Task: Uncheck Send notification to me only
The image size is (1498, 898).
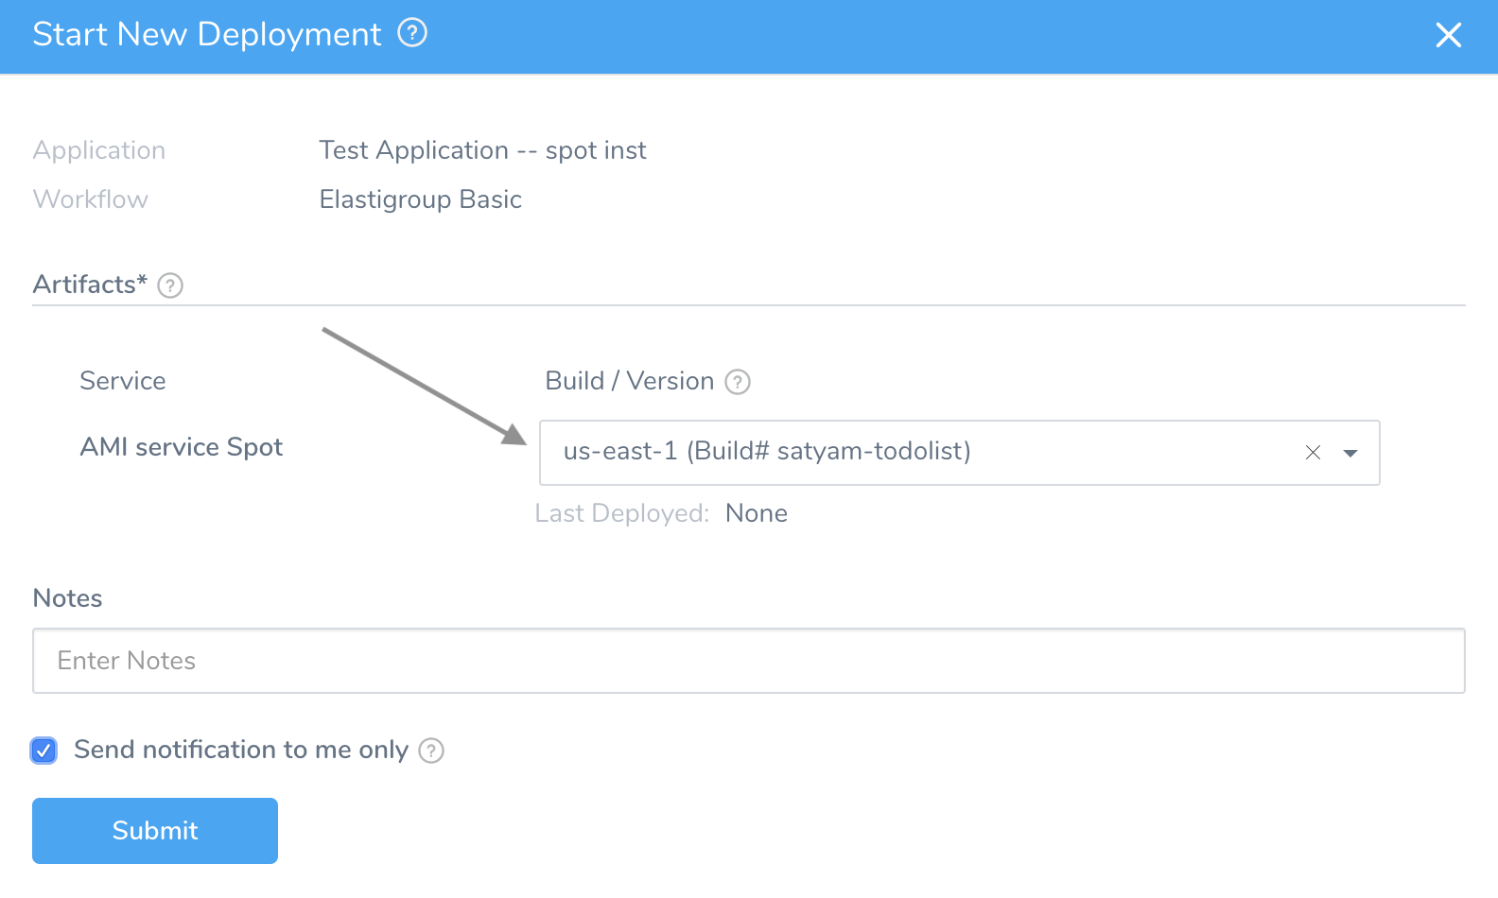Action: pyautogui.click(x=44, y=751)
